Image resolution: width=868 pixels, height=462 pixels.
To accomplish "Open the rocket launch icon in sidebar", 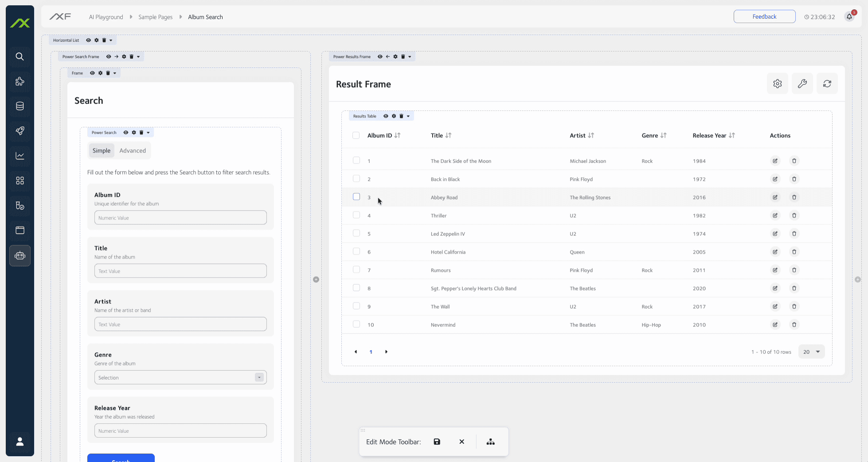I will [x=20, y=131].
